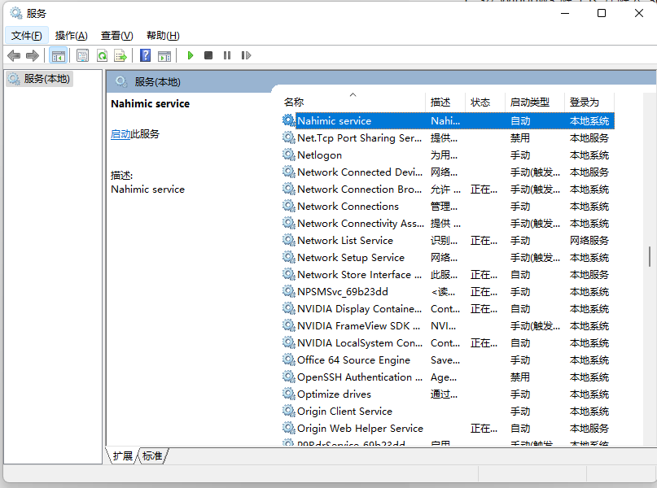
Task: Select Network Connected Devices row name
Action: [x=360, y=172]
